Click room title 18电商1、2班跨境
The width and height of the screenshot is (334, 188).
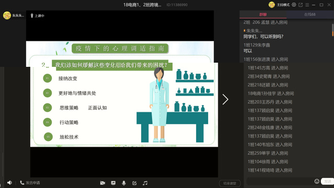point(142,5)
